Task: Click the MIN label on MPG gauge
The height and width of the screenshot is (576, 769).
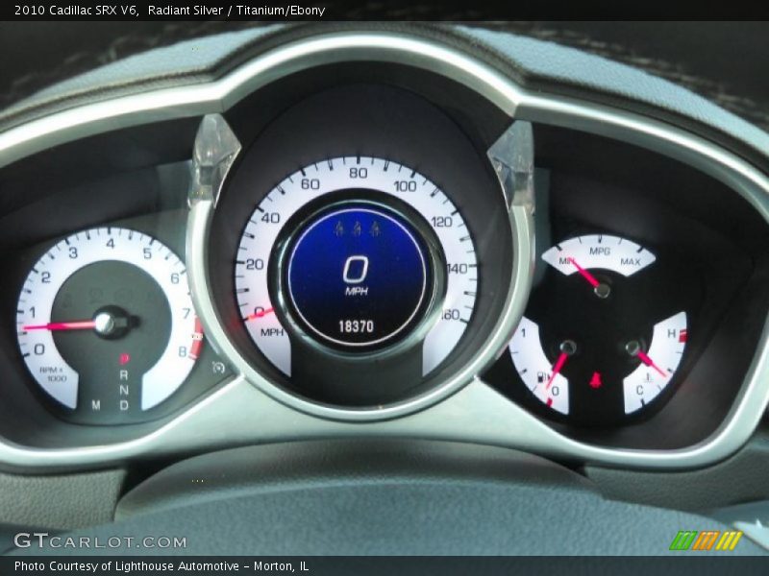Action: [567, 261]
